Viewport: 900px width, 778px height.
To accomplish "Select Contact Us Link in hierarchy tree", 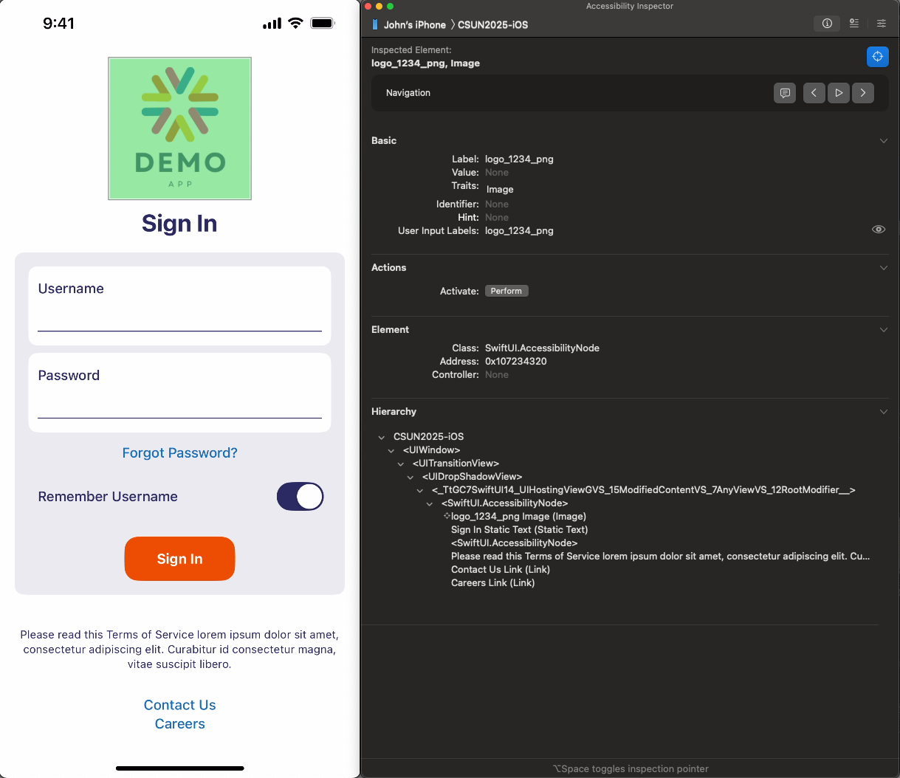I will [500, 570].
